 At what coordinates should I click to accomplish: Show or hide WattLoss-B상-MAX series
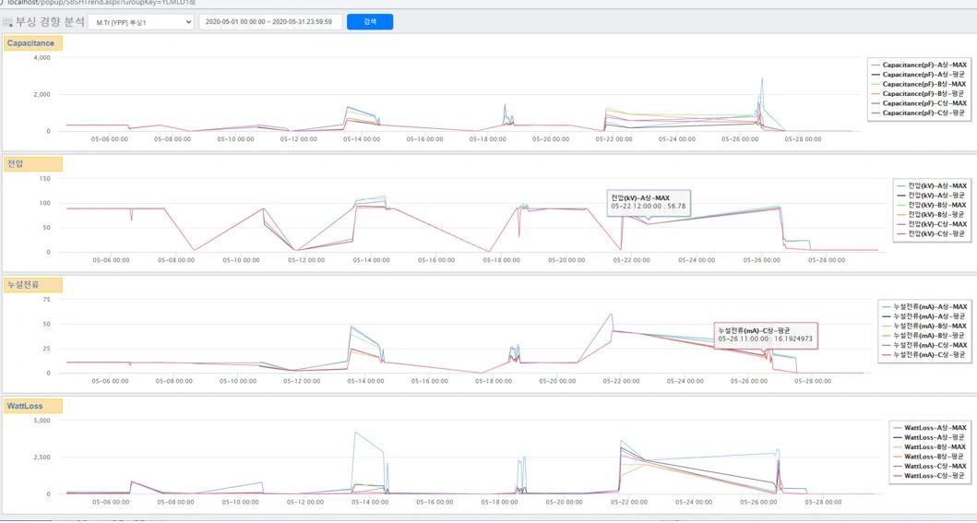click(930, 446)
